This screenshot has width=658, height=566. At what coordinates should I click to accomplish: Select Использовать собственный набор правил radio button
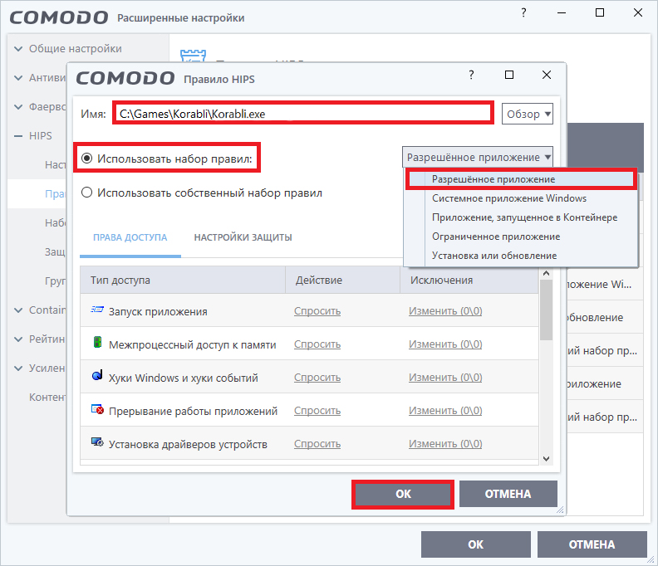click(87, 193)
